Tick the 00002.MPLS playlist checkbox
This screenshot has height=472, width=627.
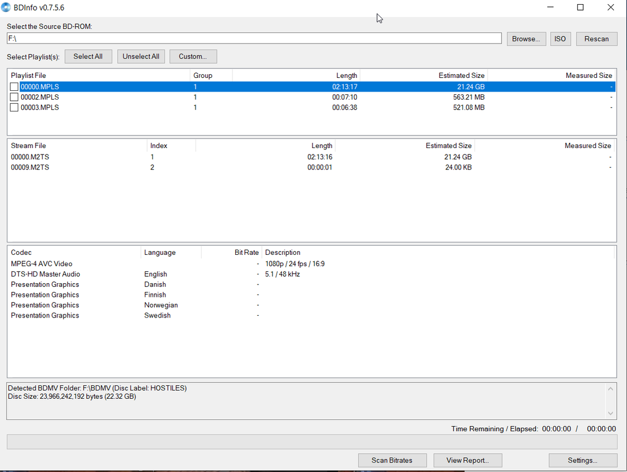(x=14, y=97)
